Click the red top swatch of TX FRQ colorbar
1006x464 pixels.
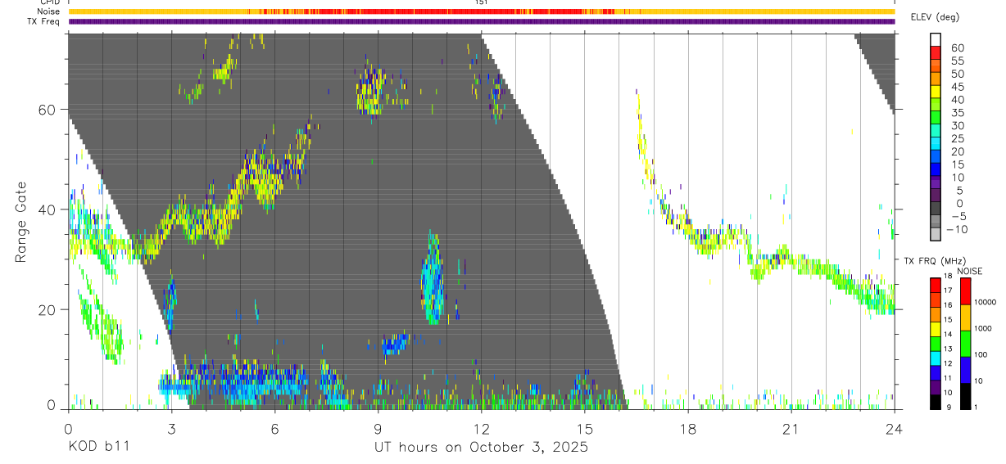(936, 285)
